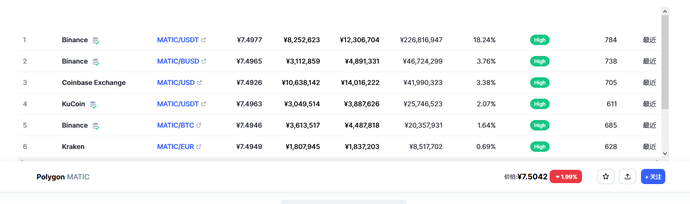The image size is (690, 204).
Task: Open external link icon next to MATIC/BUSD
Action: tap(204, 61)
